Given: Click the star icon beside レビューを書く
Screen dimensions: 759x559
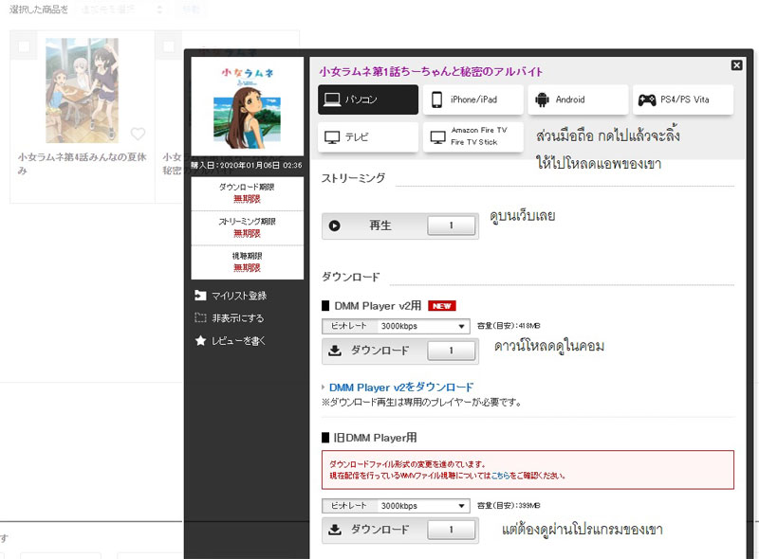Looking at the screenshot, I should pyautogui.click(x=200, y=340).
